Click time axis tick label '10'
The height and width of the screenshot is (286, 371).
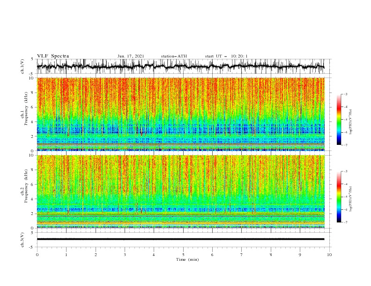tap(329, 255)
